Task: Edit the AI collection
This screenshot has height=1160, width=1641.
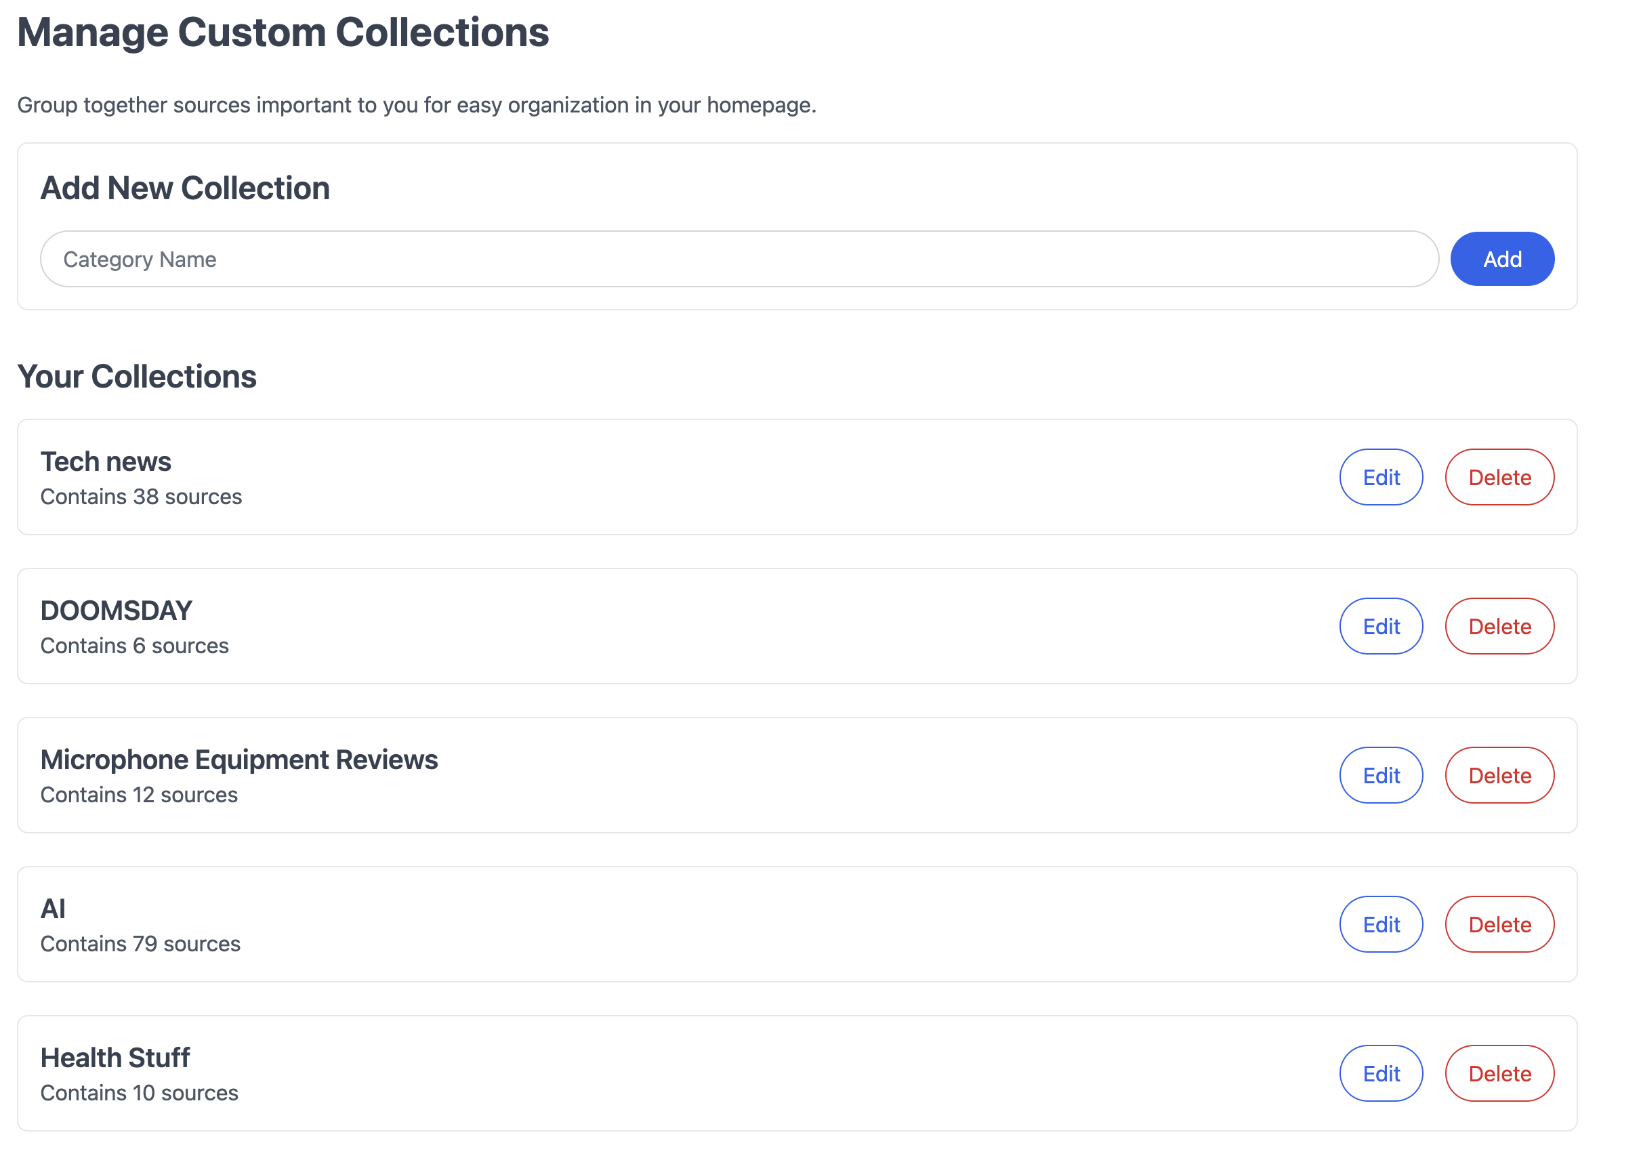Action: coord(1380,924)
